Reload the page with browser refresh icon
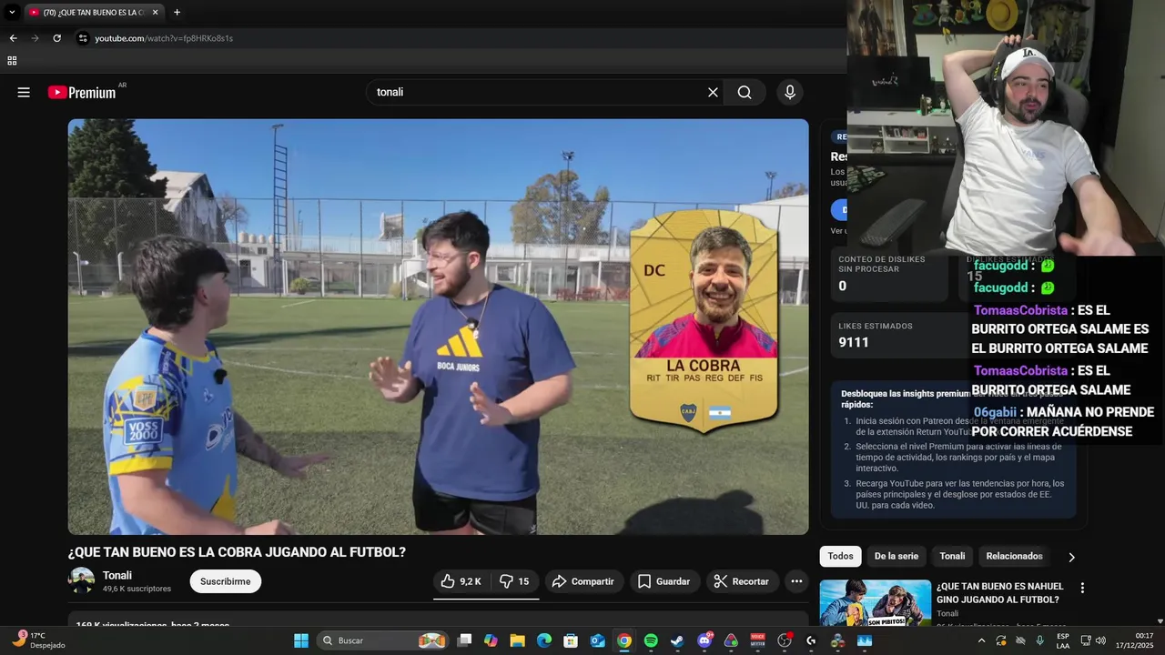Image resolution: width=1165 pixels, height=655 pixels. (56, 38)
